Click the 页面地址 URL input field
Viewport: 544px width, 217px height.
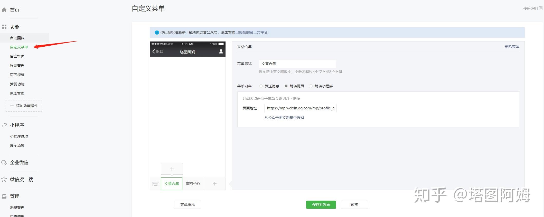click(x=301, y=108)
